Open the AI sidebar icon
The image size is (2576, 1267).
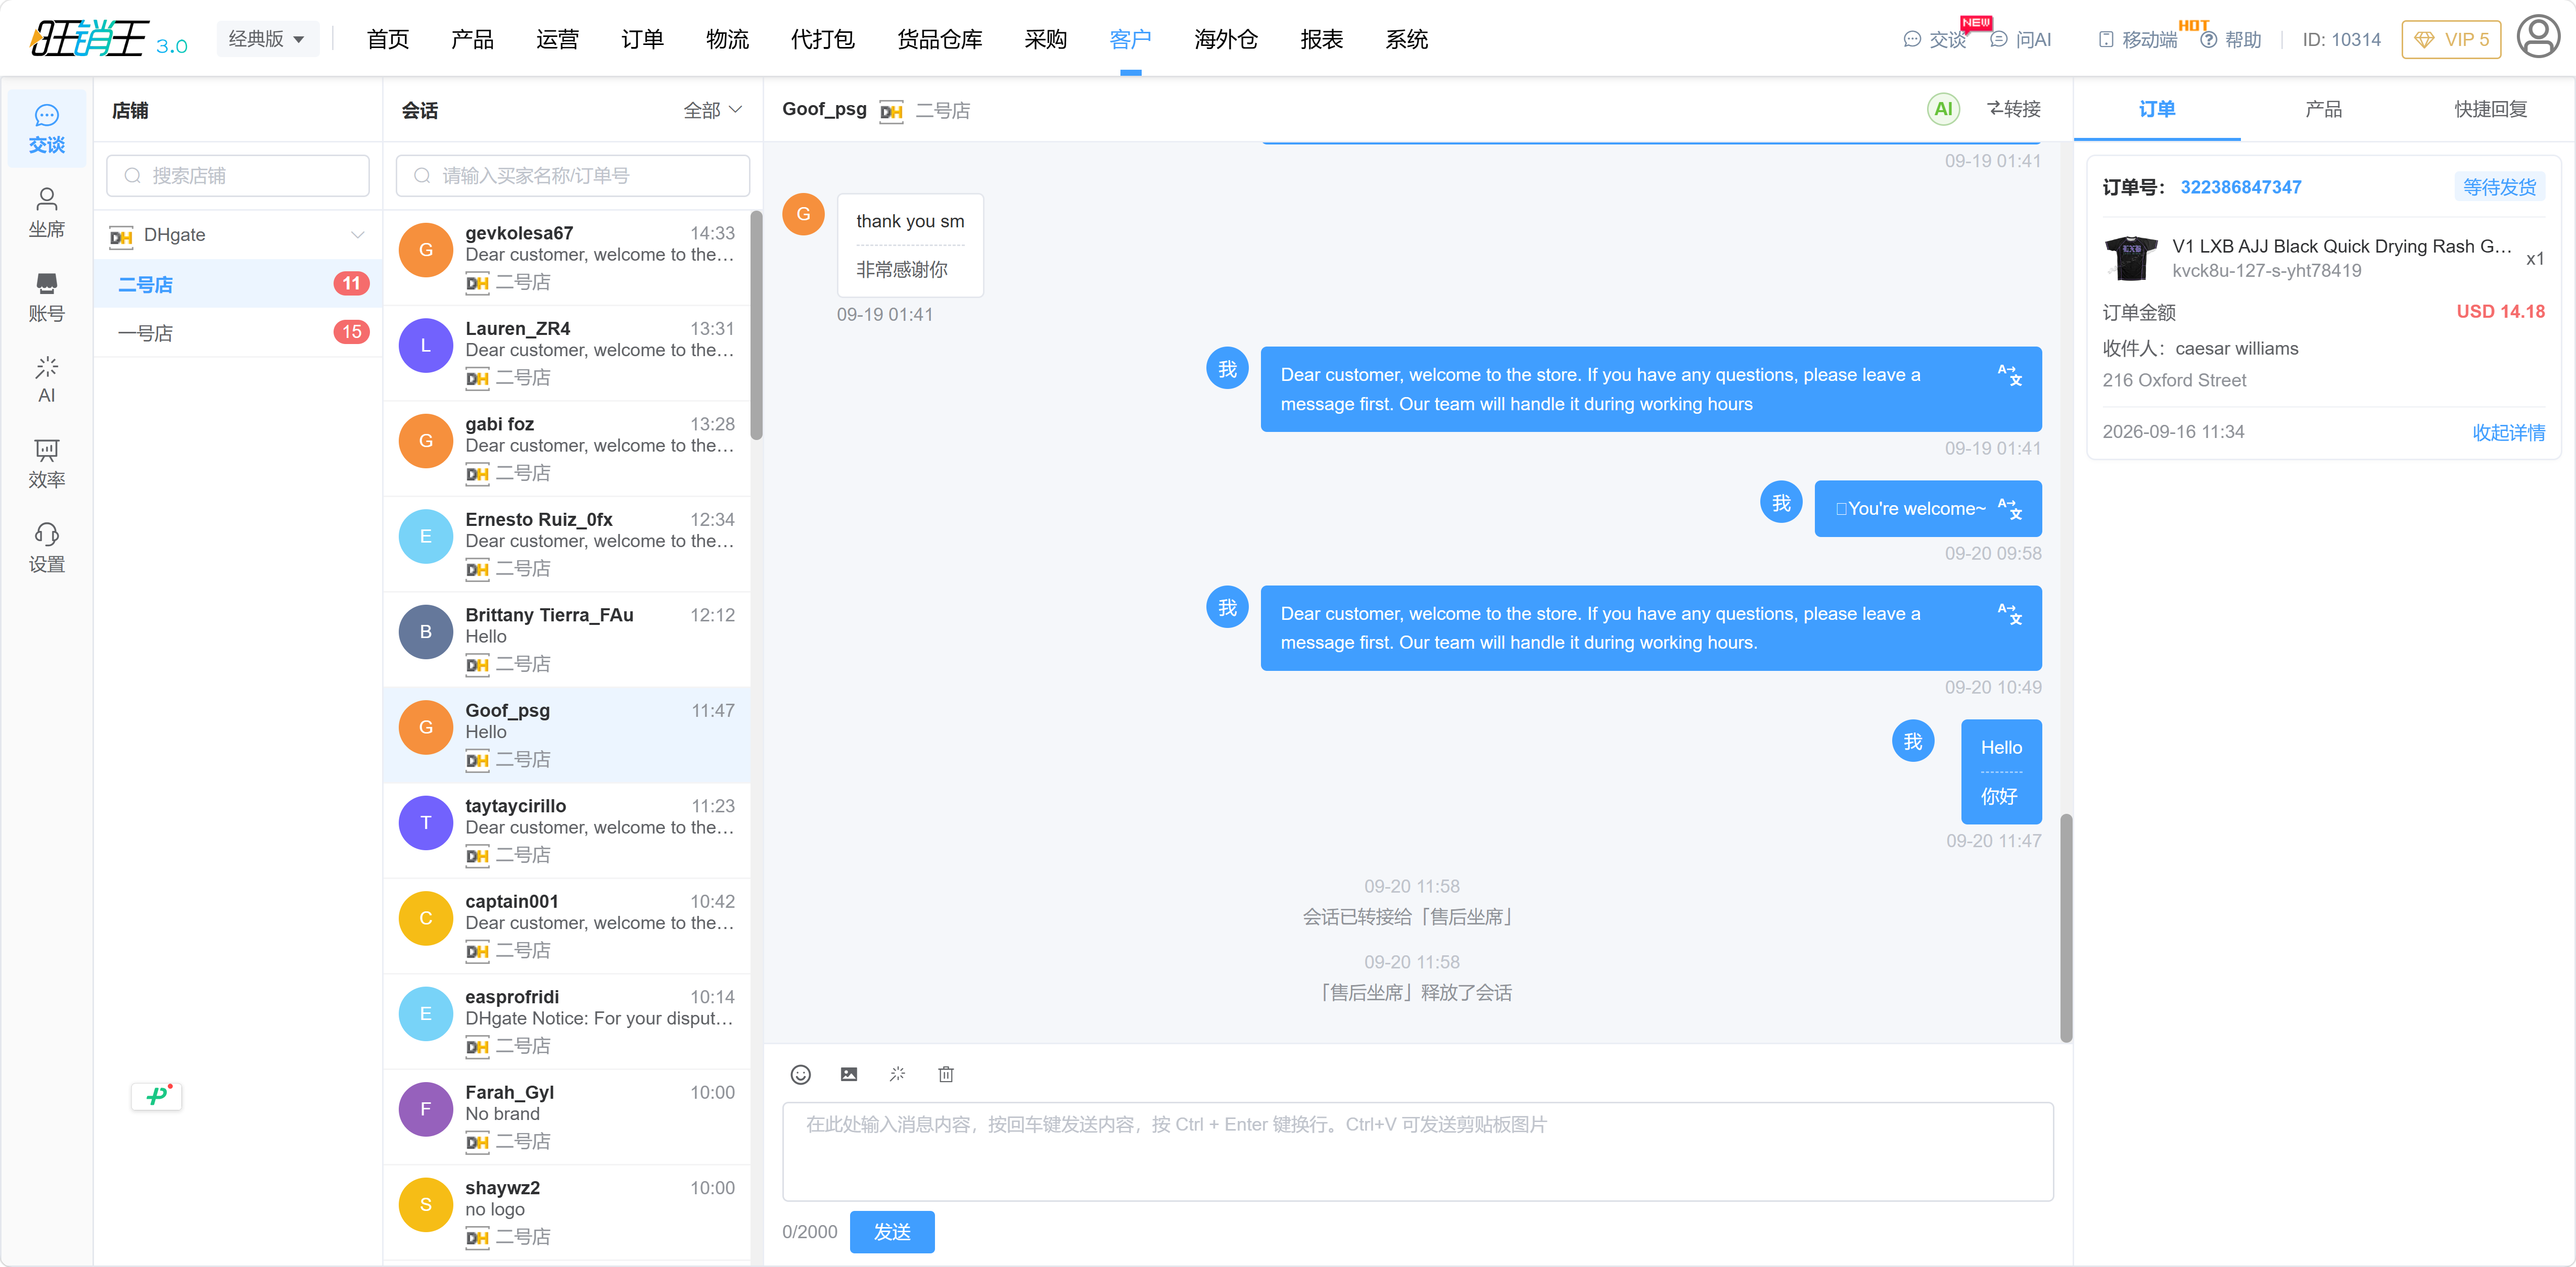click(x=46, y=380)
